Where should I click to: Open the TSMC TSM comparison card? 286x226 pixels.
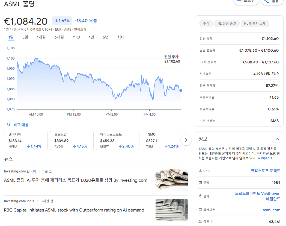163,140
